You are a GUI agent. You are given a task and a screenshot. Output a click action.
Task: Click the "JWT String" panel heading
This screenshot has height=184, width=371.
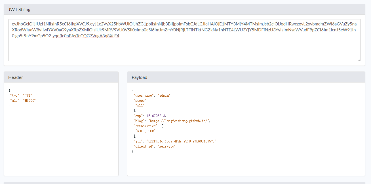pyautogui.click(x=19, y=9)
